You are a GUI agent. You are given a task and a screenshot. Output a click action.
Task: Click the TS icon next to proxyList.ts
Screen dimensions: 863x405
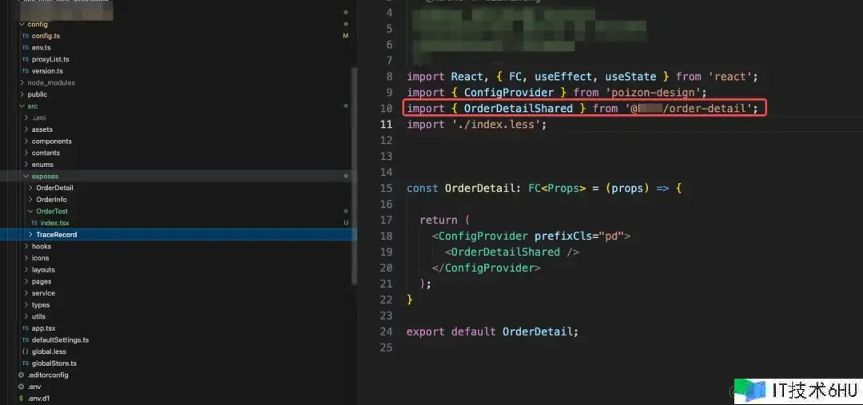click(x=25, y=59)
